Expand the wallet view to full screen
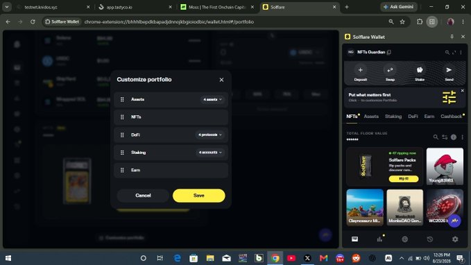The height and width of the screenshot is (265, 471). coord(454,52)
